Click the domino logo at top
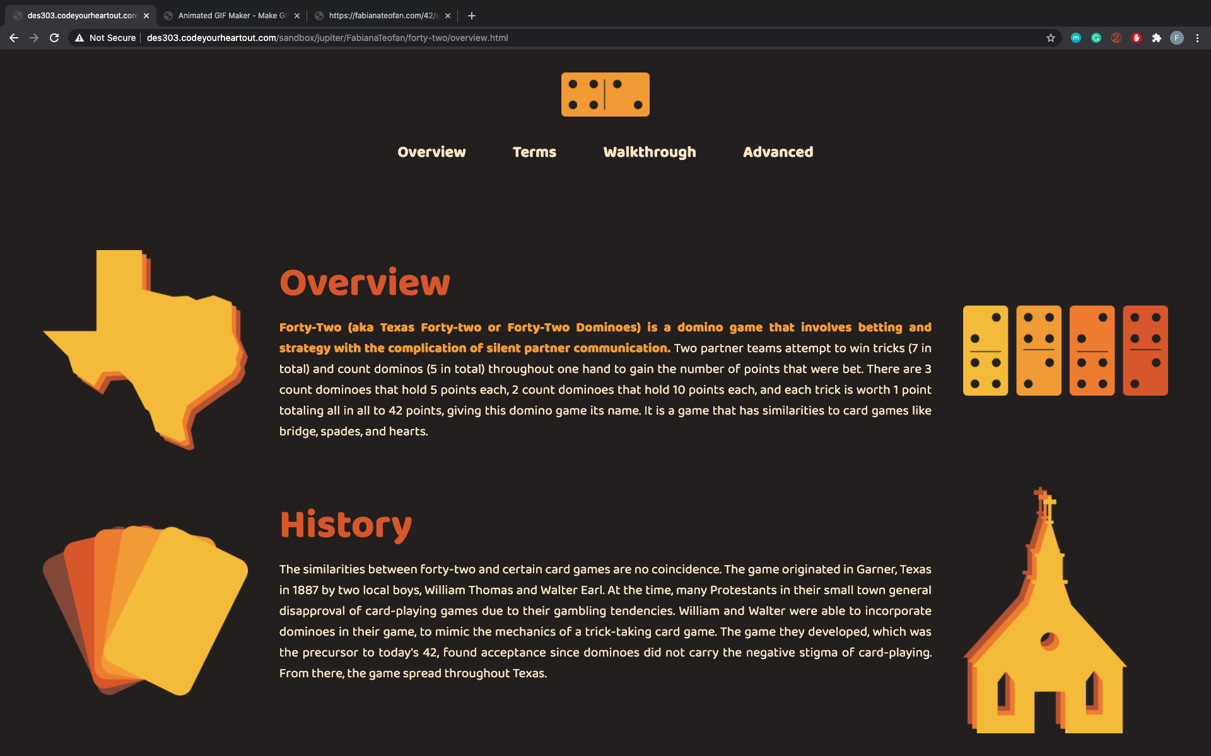This screenshot has width=1211, height=756. pyautogui.click(x=605, y=94)
